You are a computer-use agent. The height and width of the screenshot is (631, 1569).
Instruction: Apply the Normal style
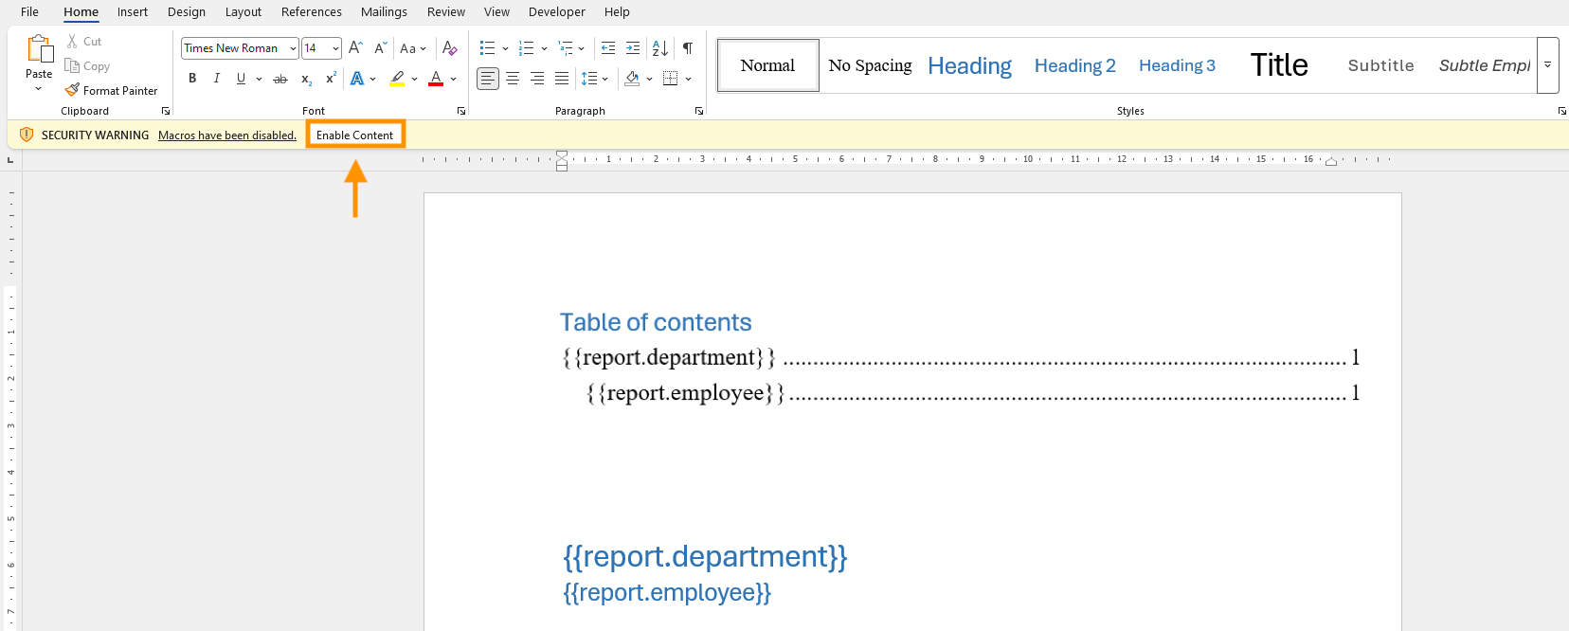pos(768,65)
